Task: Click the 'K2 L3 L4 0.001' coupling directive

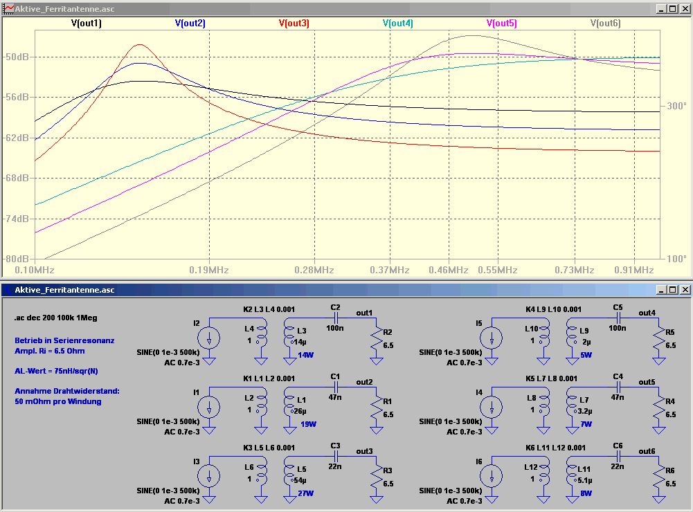Action: tap(269, 309)
